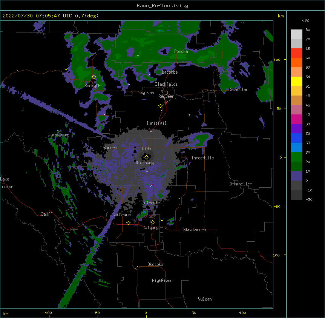Screen dimensions: 325x318
Task: Click the km unit label at bottom left
Action: (x=6, y=314)
